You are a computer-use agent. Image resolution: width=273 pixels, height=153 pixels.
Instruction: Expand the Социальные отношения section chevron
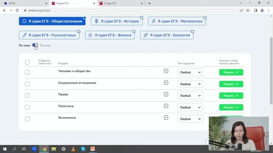pos(166,83)
